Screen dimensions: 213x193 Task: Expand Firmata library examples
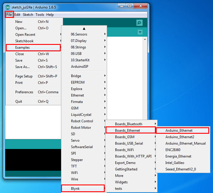tap(84, 102)
